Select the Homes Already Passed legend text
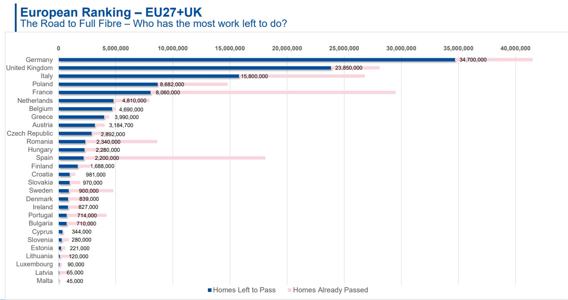The height and width of the screenshot is (300, 568). 330,290
